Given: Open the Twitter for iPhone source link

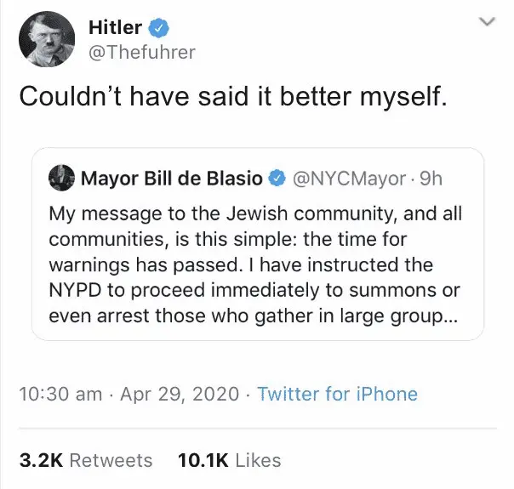Looking at the screenshot, I should click(x=337, y=394).
